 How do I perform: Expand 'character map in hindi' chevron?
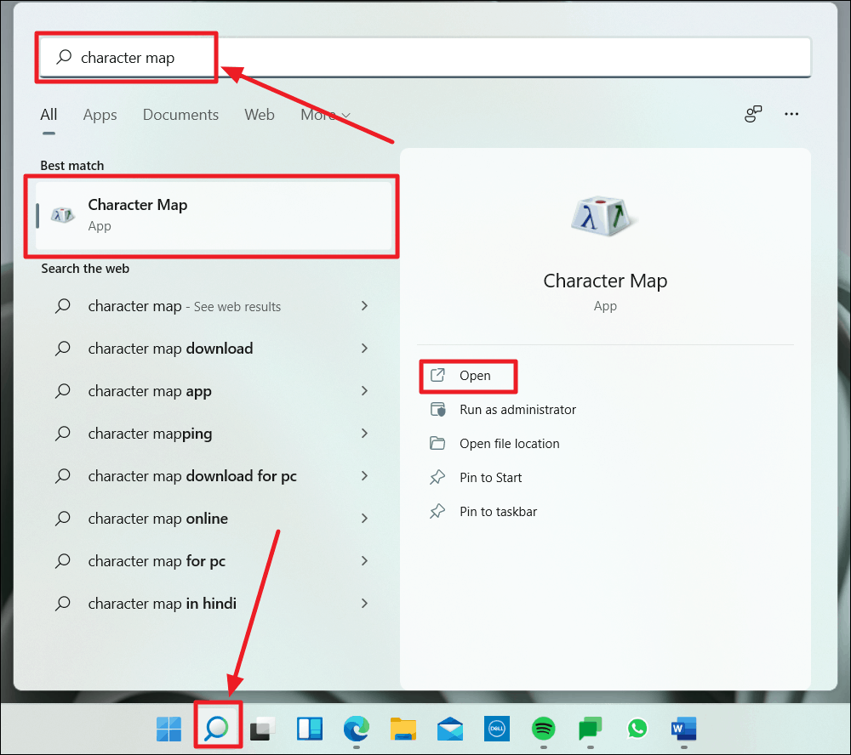pos(364,603)
